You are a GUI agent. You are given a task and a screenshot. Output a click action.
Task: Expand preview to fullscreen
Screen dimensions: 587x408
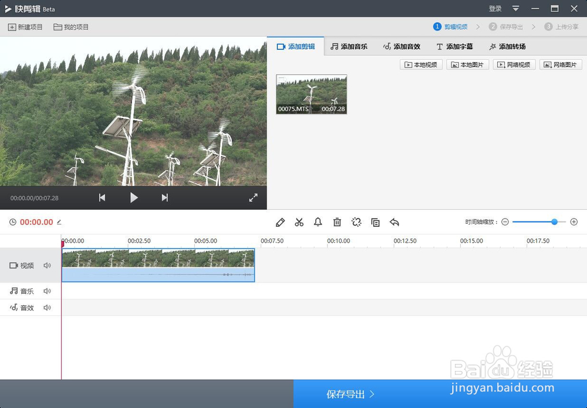254,198
